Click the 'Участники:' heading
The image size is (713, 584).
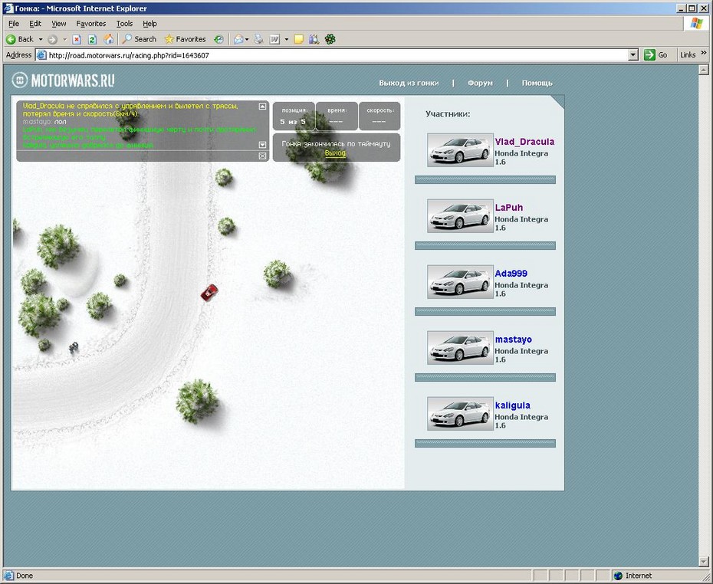[x=448, y=114]
